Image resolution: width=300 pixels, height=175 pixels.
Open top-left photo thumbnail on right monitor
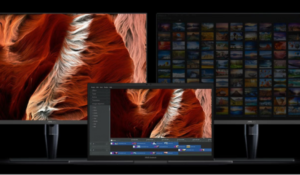(x=164, y=27)
